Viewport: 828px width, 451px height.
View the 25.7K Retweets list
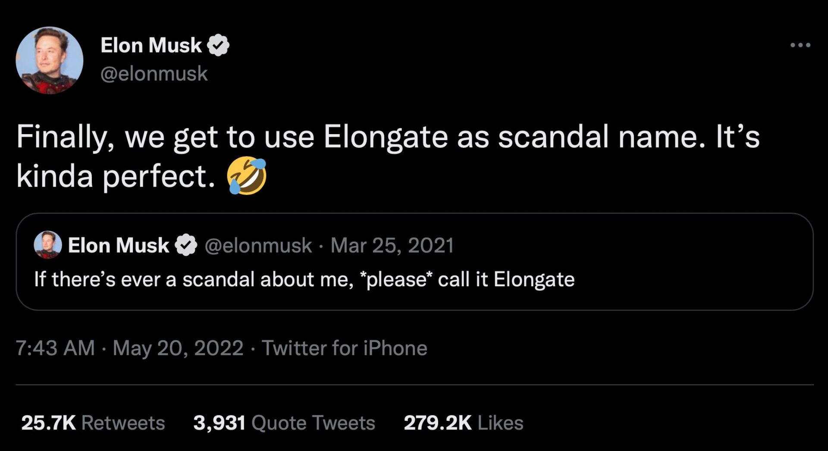(93, 423)
